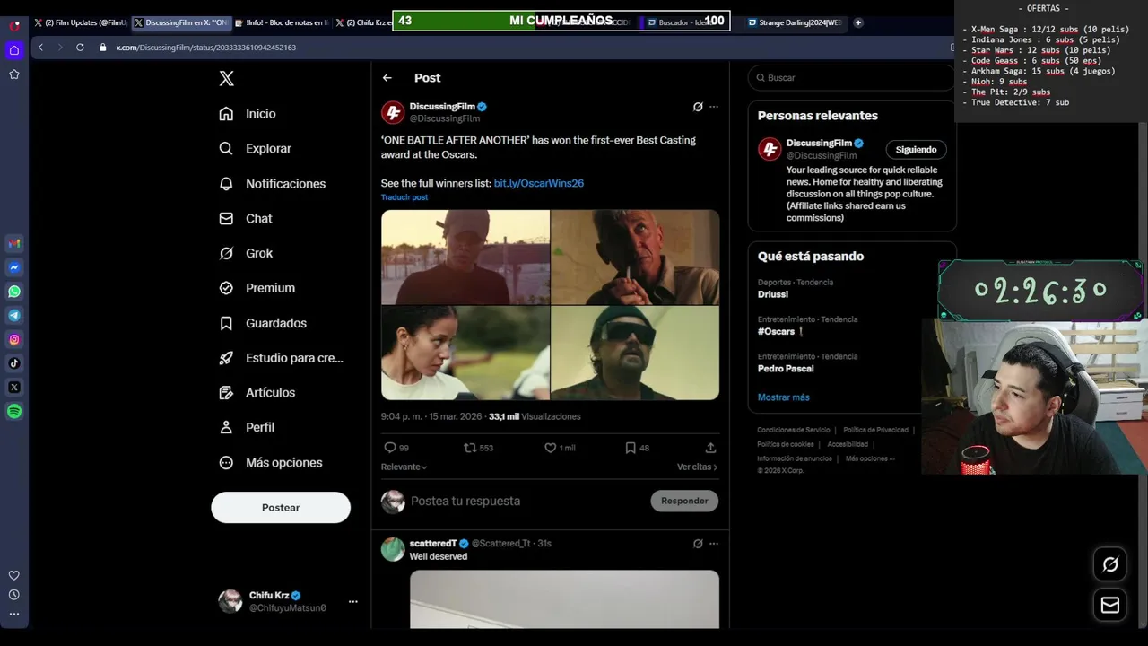The image size is (1148, 646).
Task: Click the Postear button
Action: click(x=281, y=508)
